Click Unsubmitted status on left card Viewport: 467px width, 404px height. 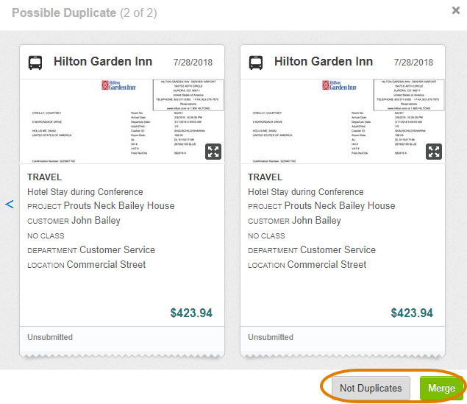(50, 337)
